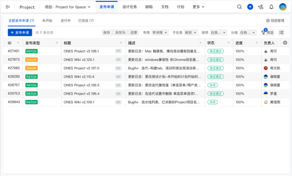
Task: Open the notifications bell
Action: [271, 7]
